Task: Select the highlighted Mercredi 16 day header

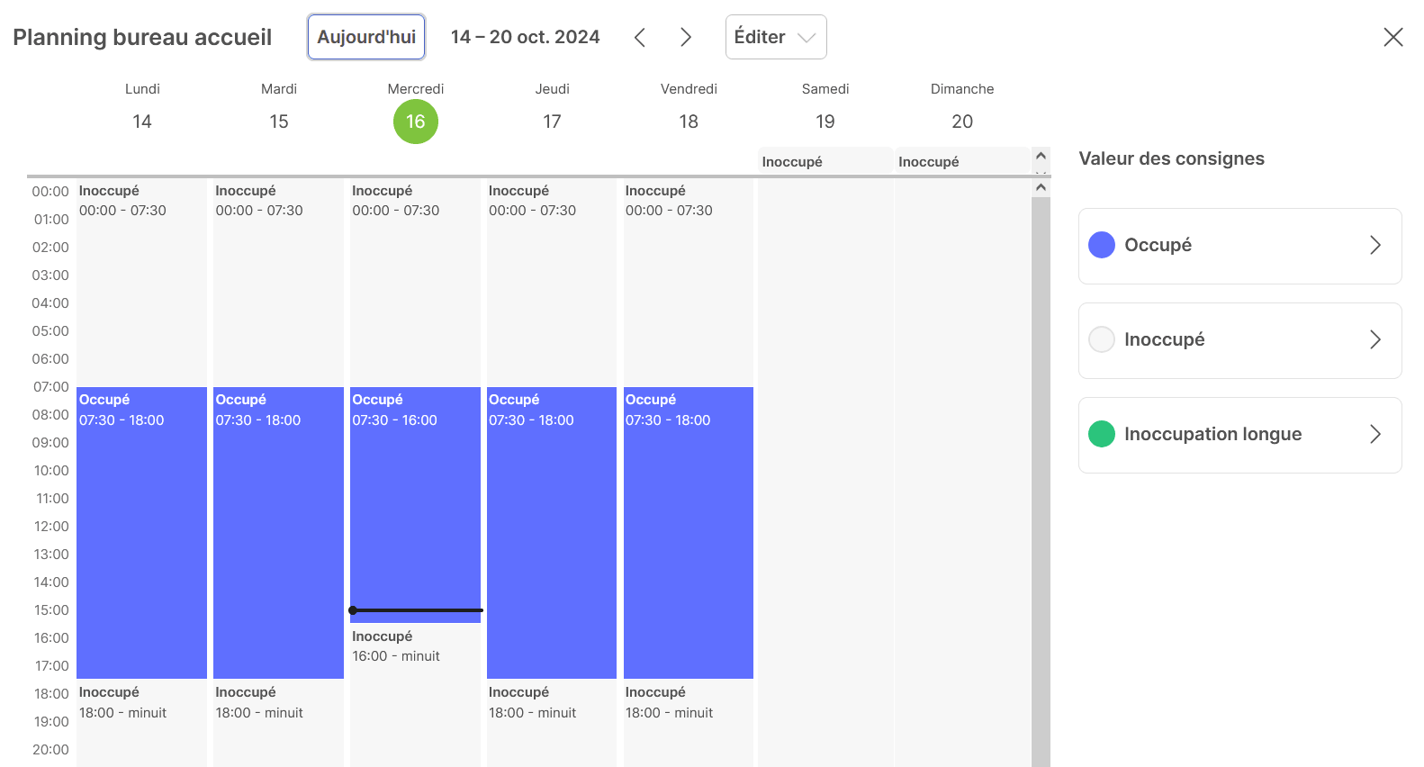Action: point(415,122)
